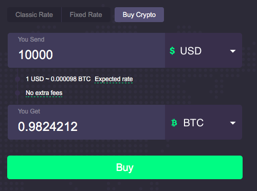Click the 1 USD ~ 0.000098 BTC rate text

coord(58,79)
